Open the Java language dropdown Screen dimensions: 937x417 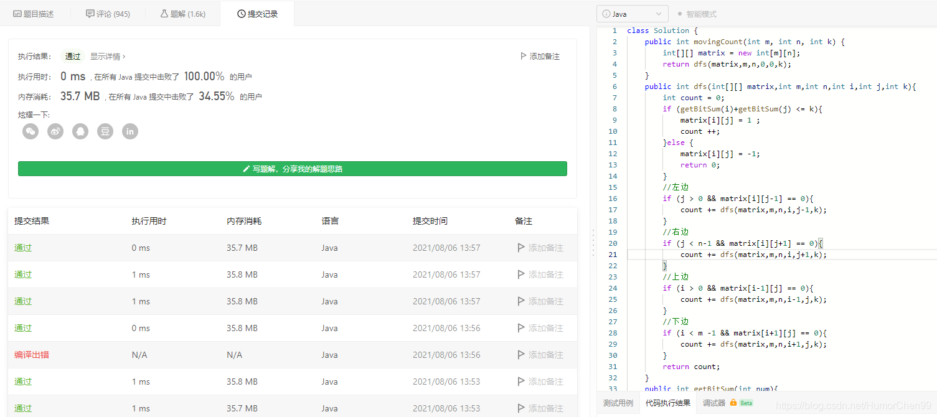[x=633, y=14]
